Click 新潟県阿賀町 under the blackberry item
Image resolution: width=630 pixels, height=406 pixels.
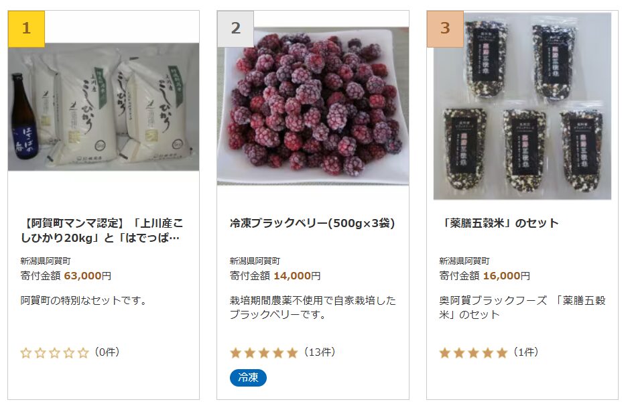coord(255,261)
